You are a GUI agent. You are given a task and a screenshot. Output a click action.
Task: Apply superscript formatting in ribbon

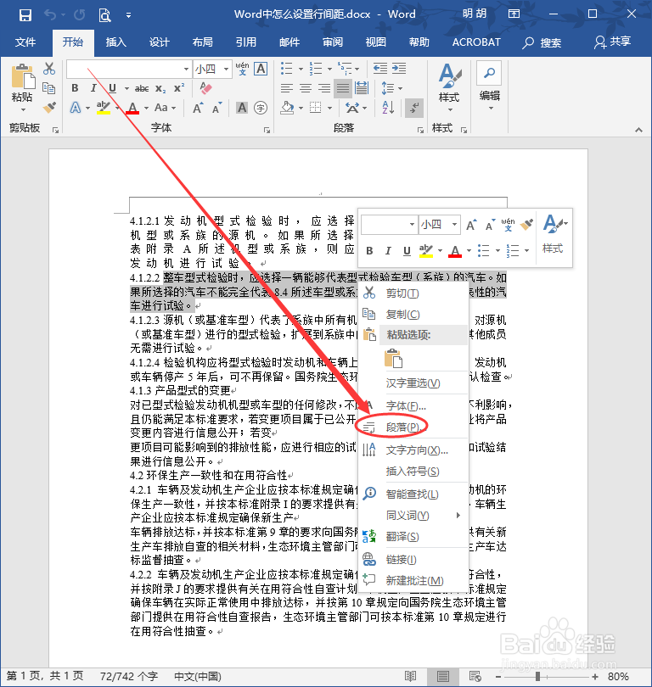point(179,88)
